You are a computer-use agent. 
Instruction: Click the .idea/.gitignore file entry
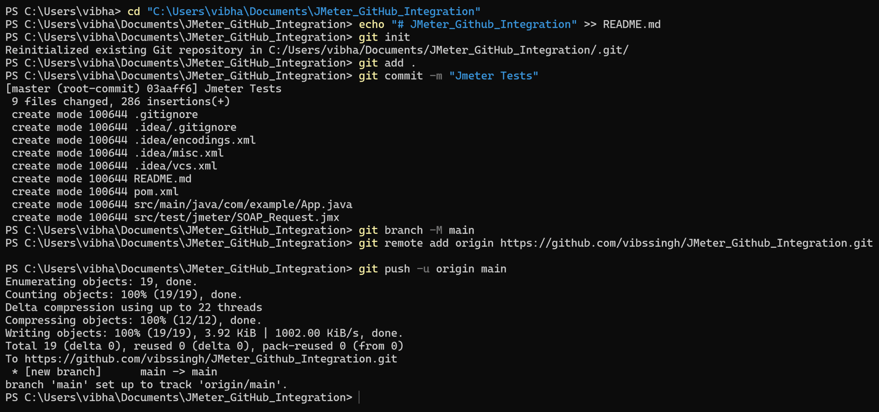pyautogui.click(x=185, y=127)
